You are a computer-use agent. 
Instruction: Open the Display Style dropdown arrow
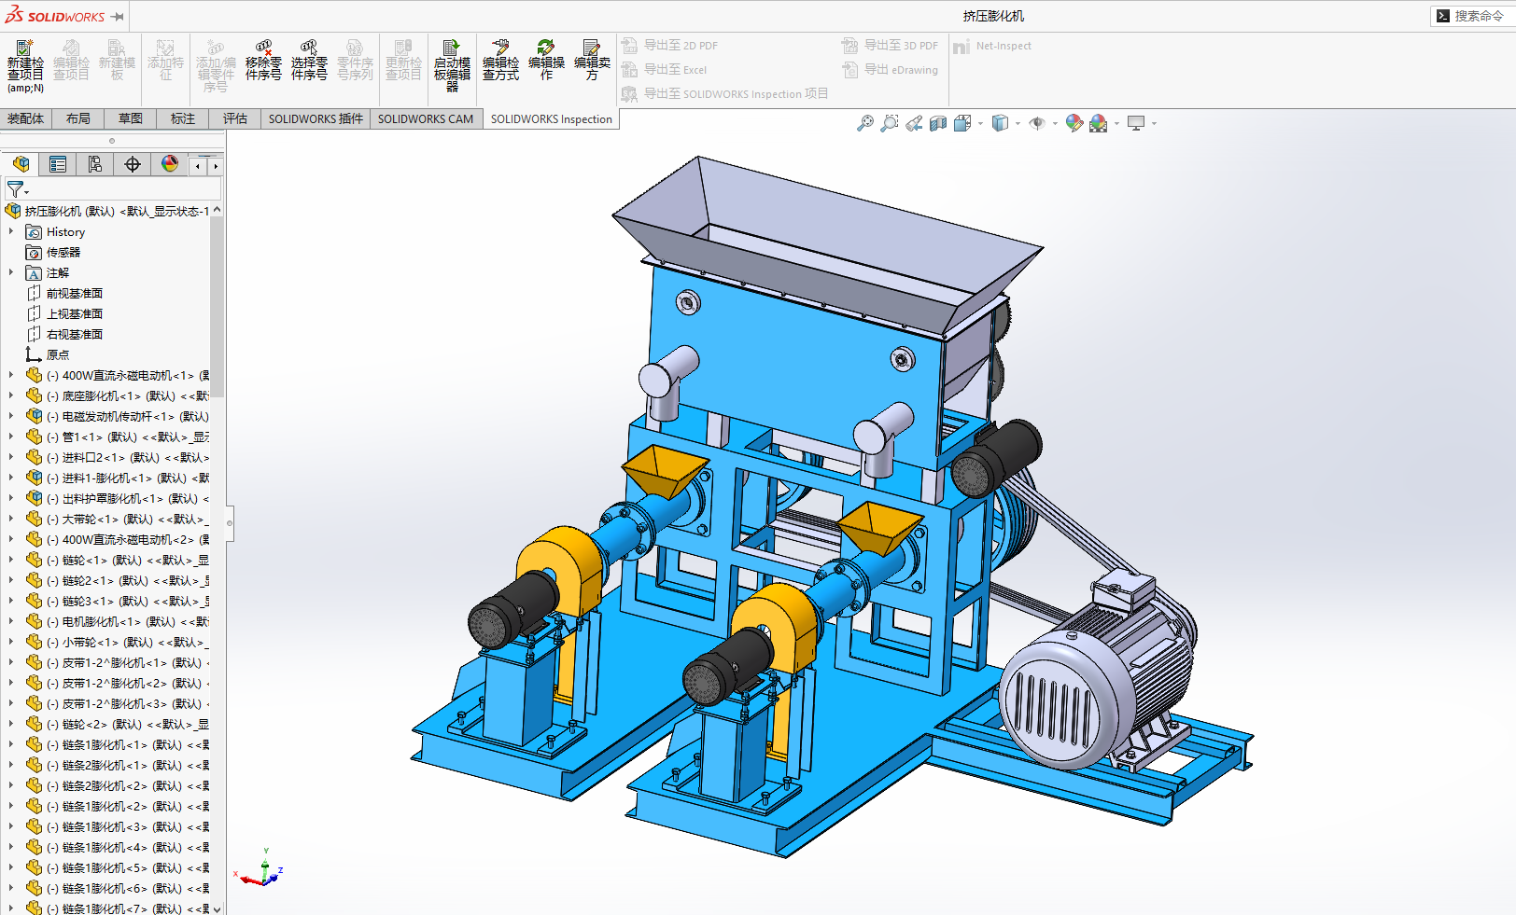click(x=1018, y=123)
